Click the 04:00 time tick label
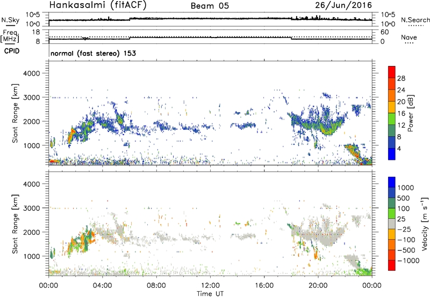The width and height of the screenshot is (430, 297). pos(102,286)
